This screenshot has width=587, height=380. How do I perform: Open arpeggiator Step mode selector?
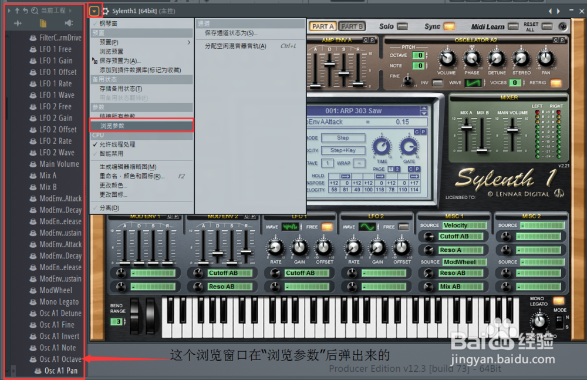coord(343,138)
